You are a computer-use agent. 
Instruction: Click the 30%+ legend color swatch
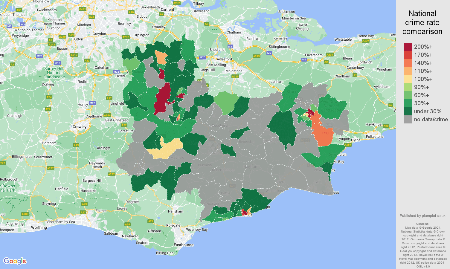(x=408, y=103)
